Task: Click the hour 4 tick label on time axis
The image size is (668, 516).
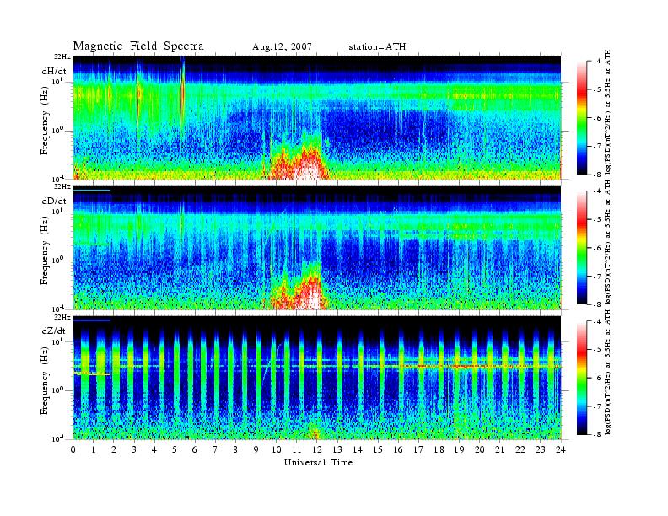Action: pyautogui.click(x=154, y=449)
